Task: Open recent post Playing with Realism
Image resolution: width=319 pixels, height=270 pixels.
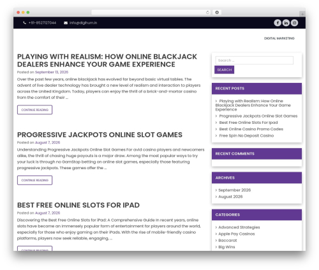Action: pyautogui.click(x=253, y=105)
